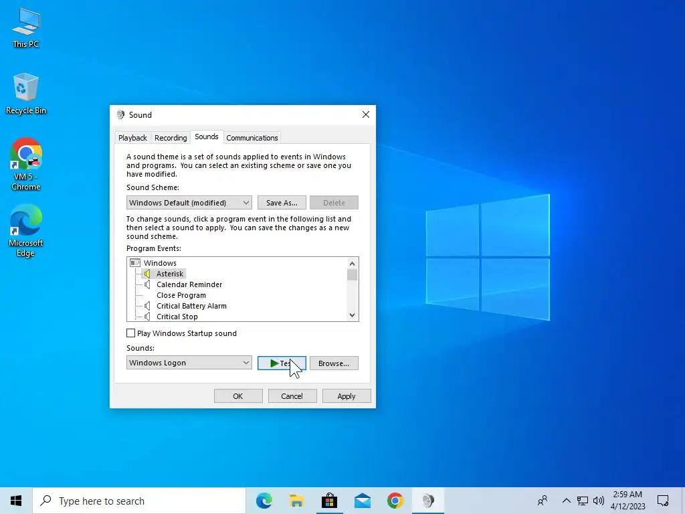This screenshot has width=685, height=514.
Task: Open the Sounds dropdown showing Windows Logon
Action: [x=189, y=363]
